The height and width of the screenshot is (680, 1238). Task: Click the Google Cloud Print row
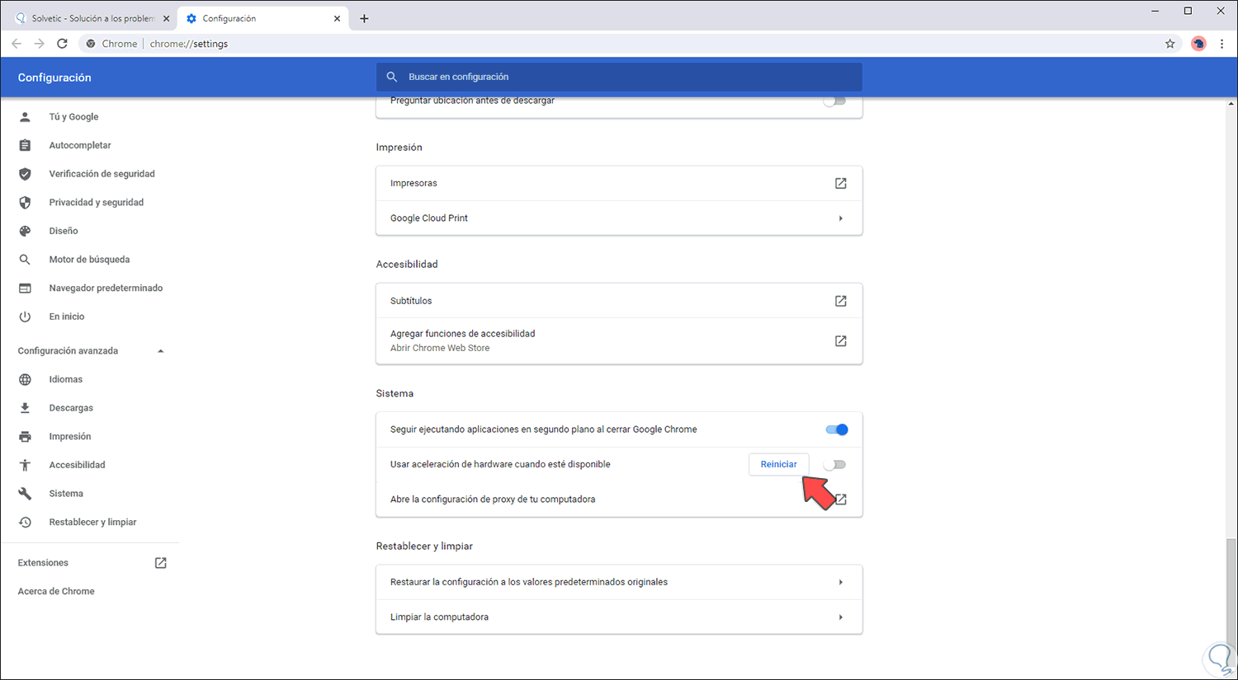(619, 218)
